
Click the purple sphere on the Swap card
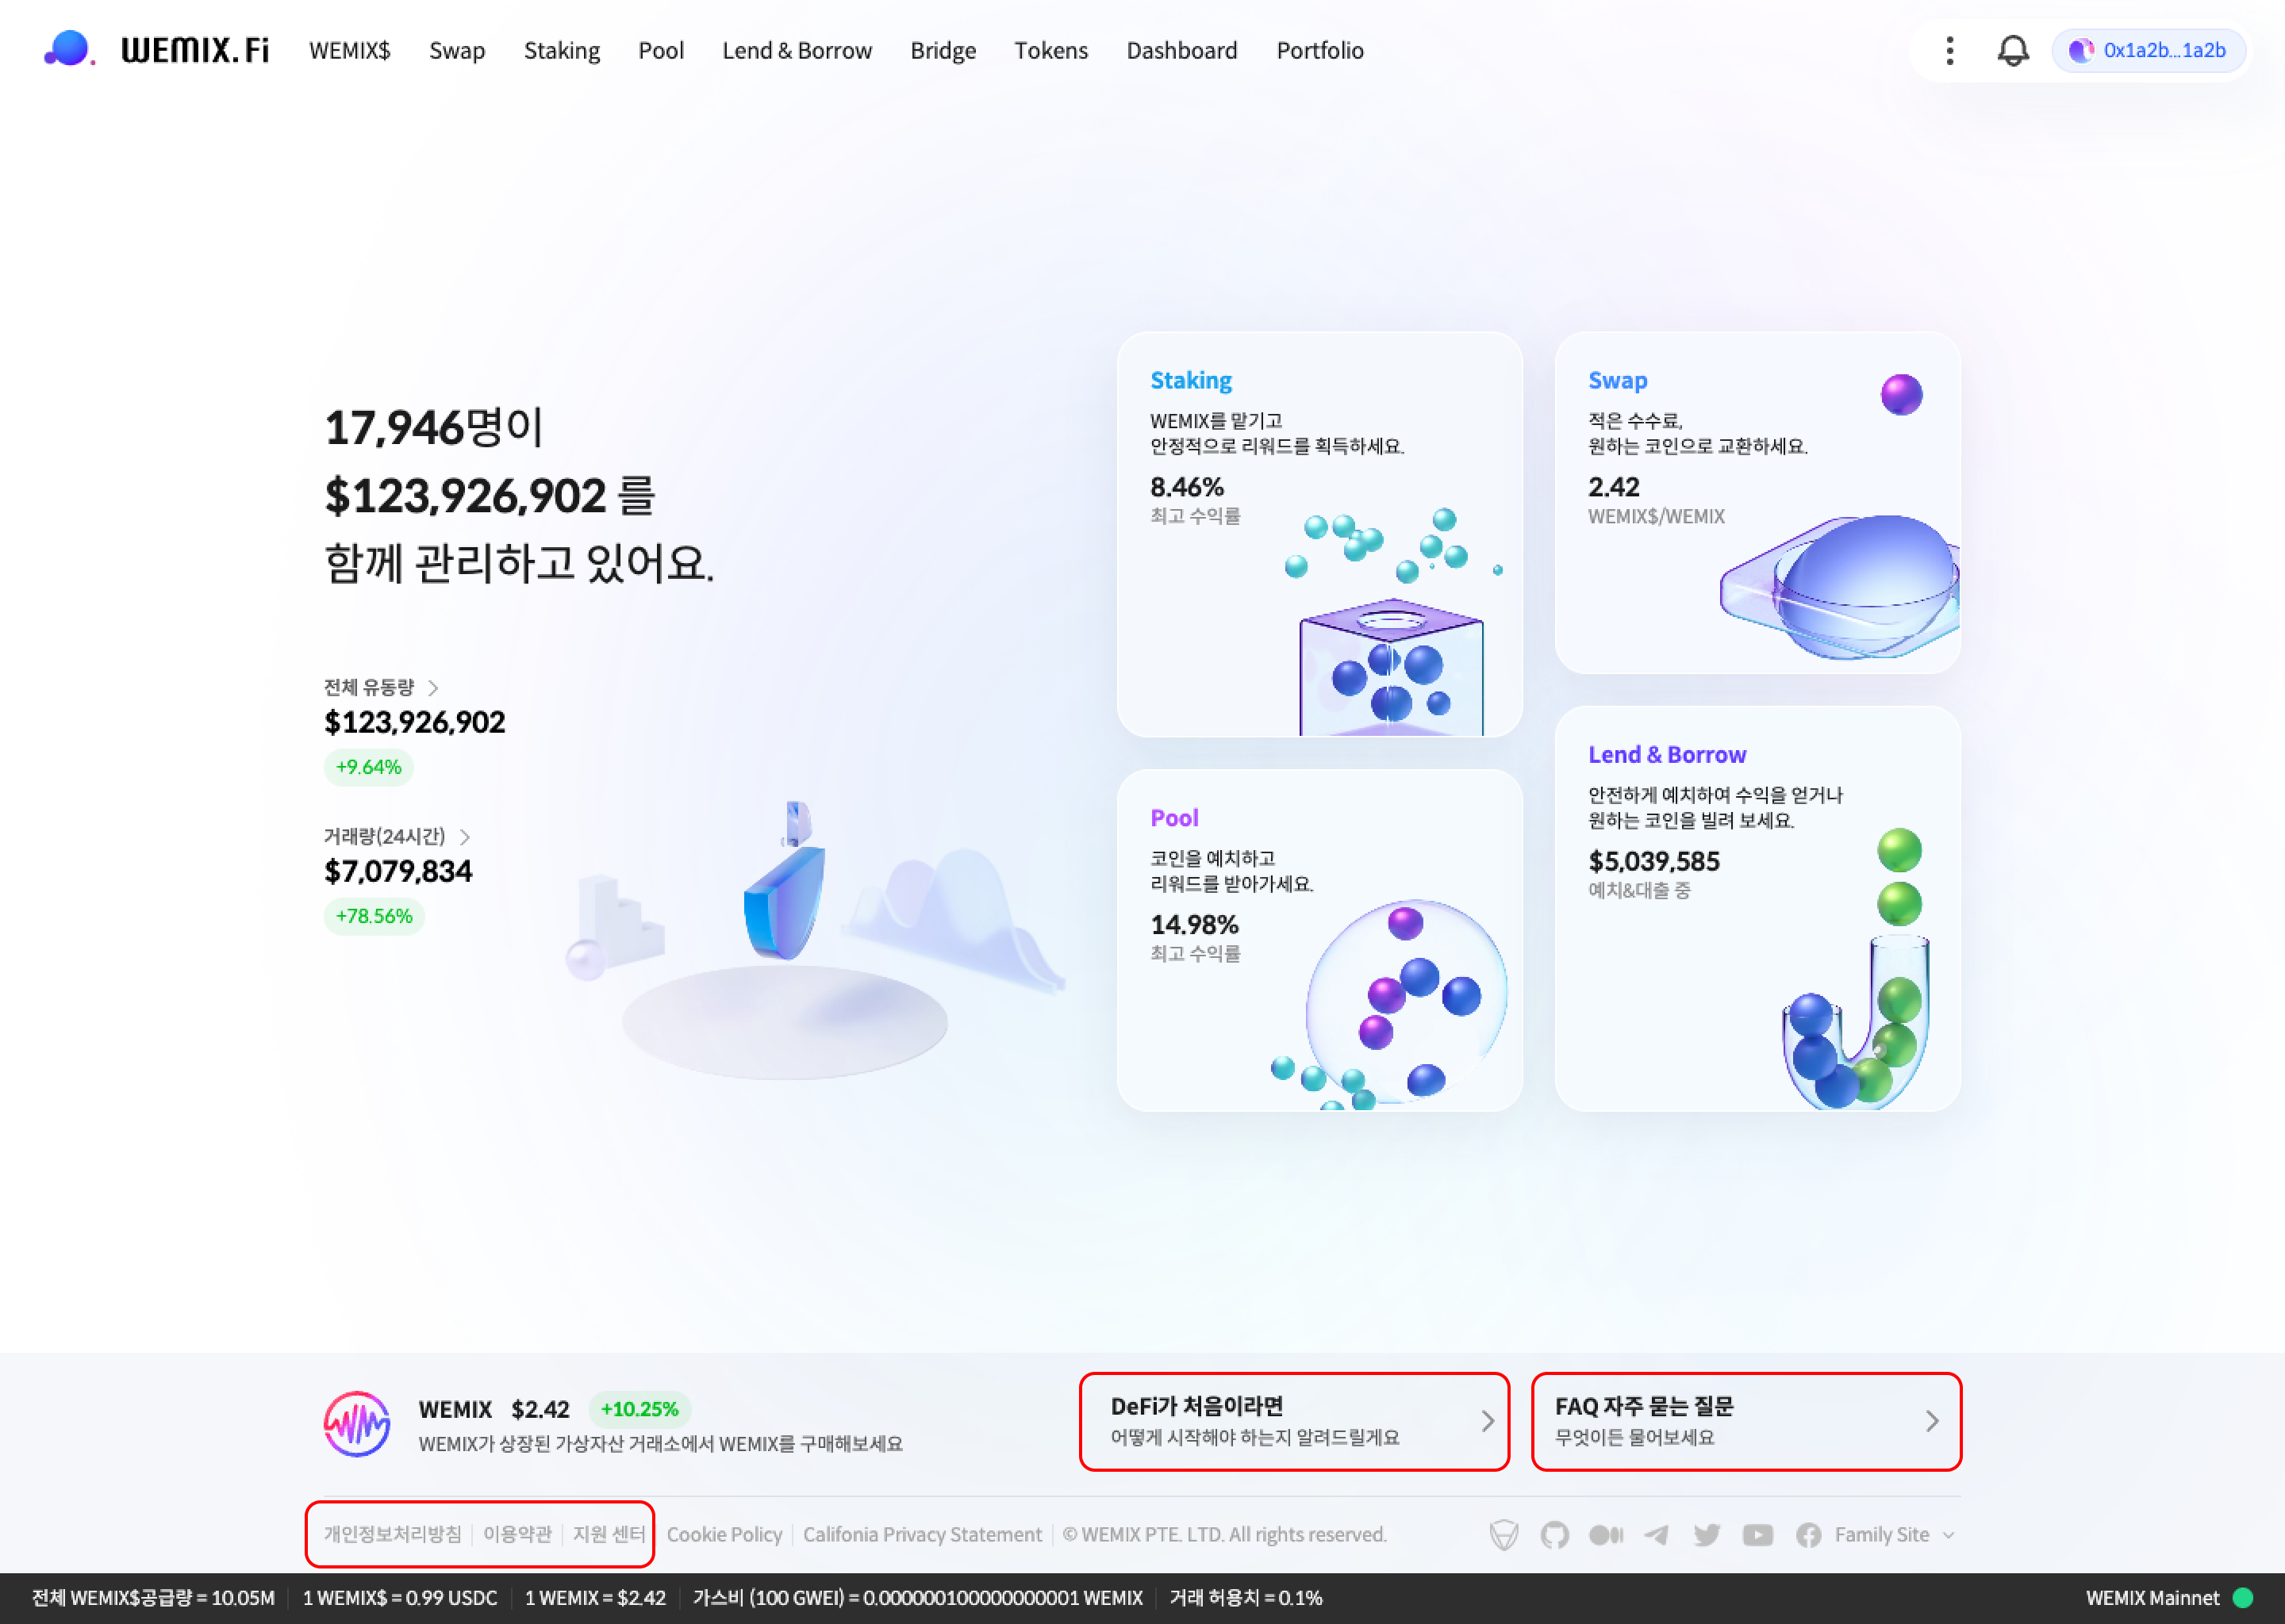coord(1901,395)
